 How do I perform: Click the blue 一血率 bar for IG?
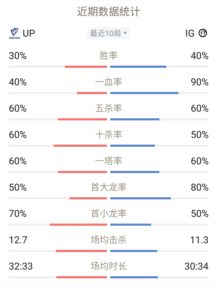pyautogui.click(x=144, y=93)
